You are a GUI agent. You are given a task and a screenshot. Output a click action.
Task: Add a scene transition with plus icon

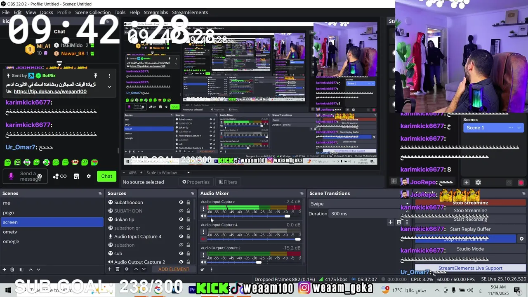[390, 222]
